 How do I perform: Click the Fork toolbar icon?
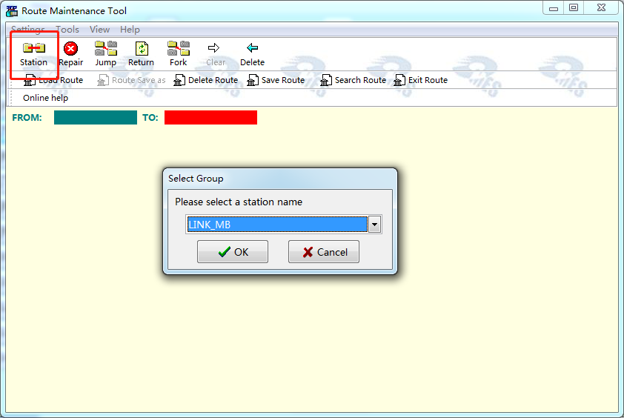178,49
